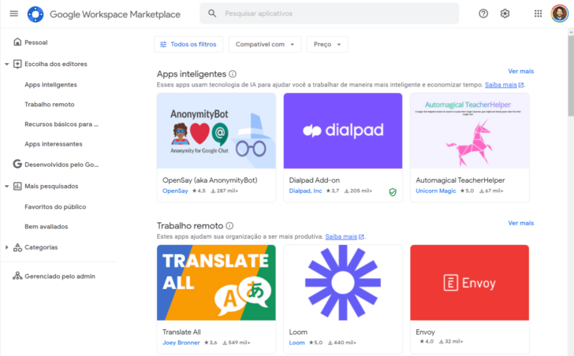The image size is (574, 356).
Task: Open the Preço dropdown
Action: pos(327,44)
